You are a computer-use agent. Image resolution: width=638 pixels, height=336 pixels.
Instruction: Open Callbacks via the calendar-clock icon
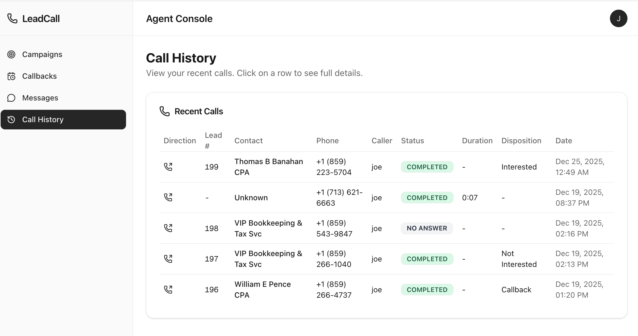[x=11, y=76]
